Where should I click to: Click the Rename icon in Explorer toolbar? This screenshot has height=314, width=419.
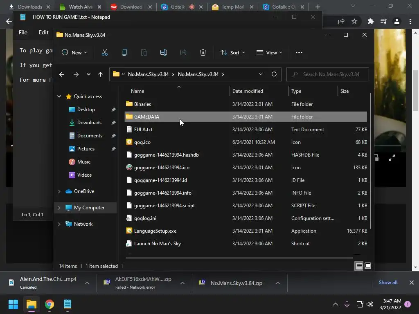[x=164, y=53]
